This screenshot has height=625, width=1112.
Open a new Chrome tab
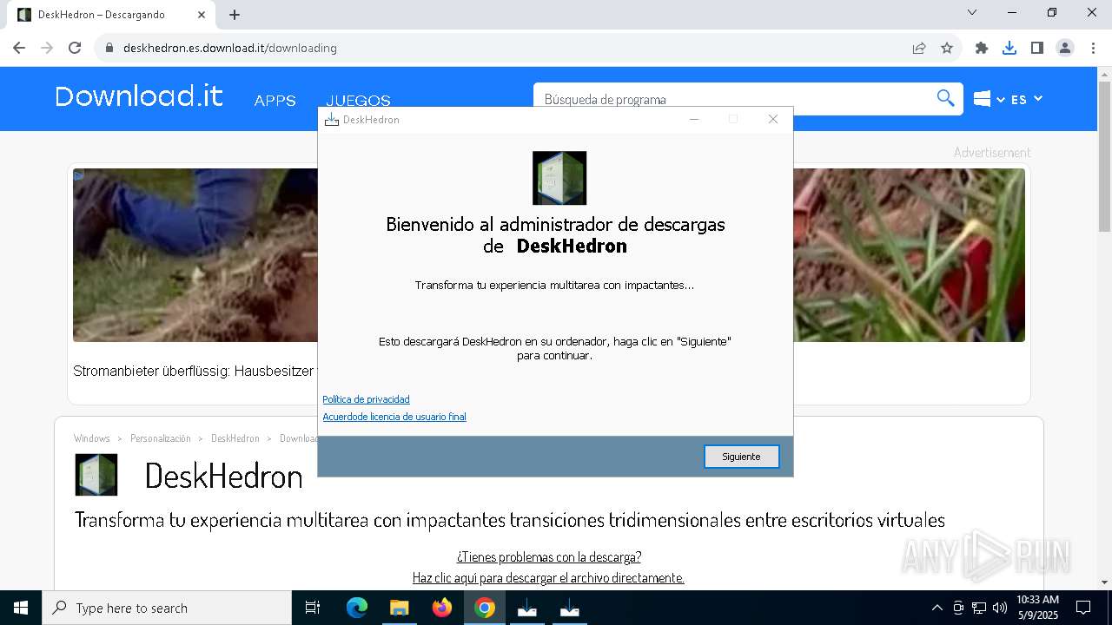click(x=235, y=15)
